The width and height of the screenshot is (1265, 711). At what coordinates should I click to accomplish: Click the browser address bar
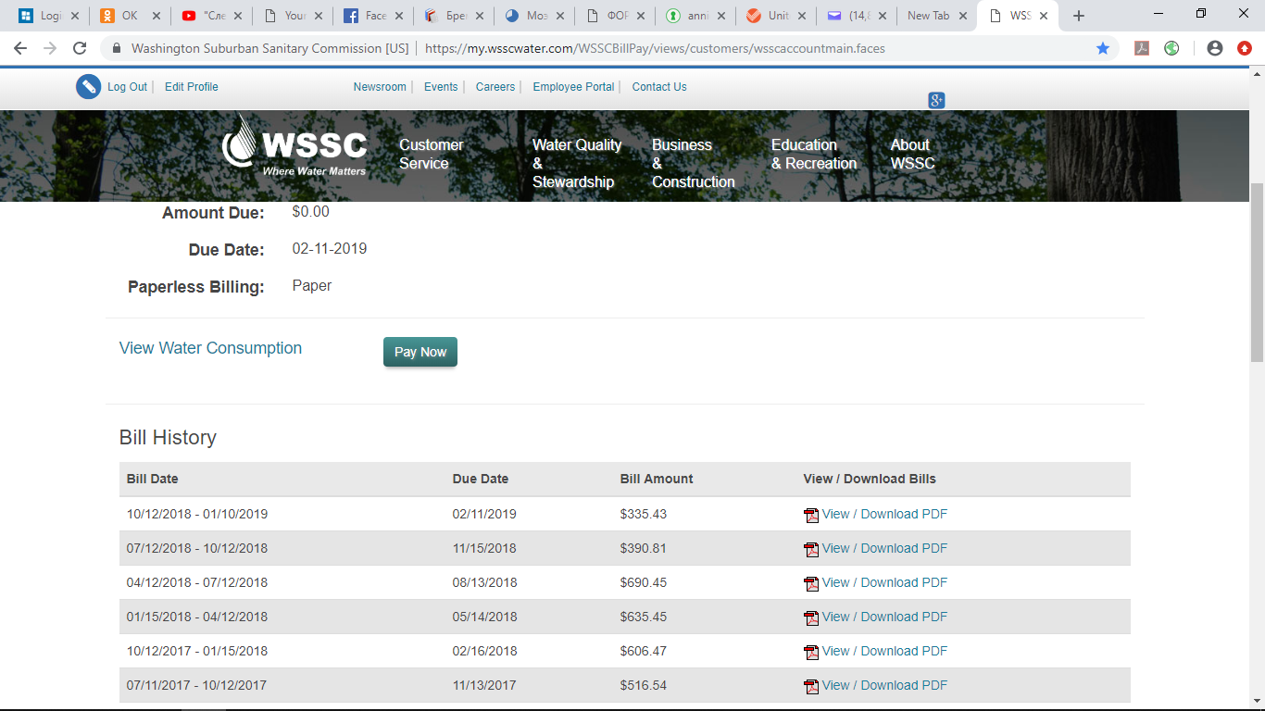click(648, 48)
